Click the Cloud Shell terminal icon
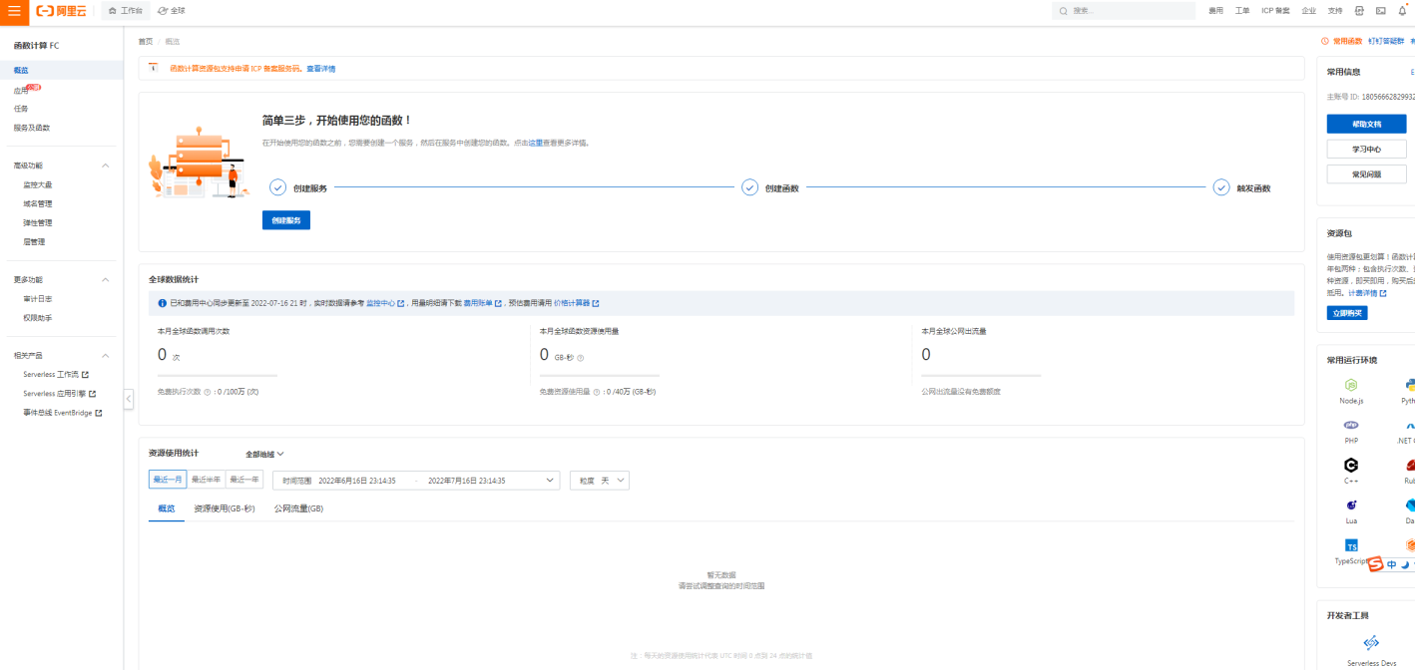Image resolution: width=1415 pixels, height=670 pixels. tap(1381, 10)
